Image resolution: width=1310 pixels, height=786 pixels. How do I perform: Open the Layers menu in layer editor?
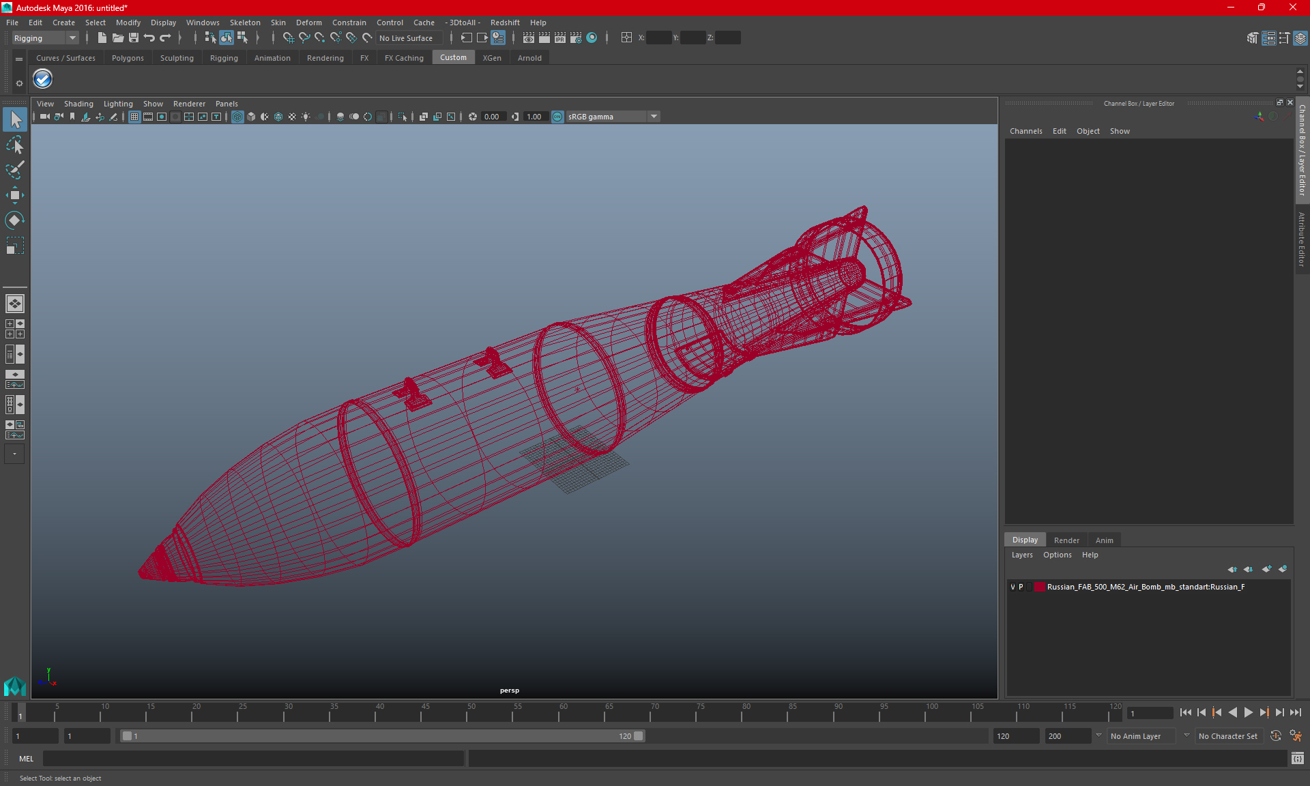pyautogui.click(x=1021, y=555)
